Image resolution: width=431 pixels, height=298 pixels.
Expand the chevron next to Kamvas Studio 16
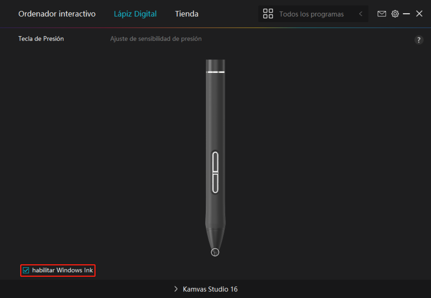click(x=176, y=289)
